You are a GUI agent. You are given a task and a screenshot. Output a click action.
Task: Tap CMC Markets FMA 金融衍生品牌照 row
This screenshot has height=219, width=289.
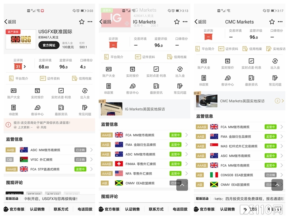(239, 137)
